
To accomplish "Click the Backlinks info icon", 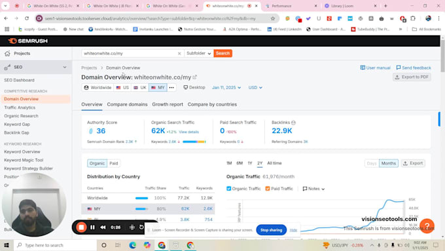I will point(293,123).
